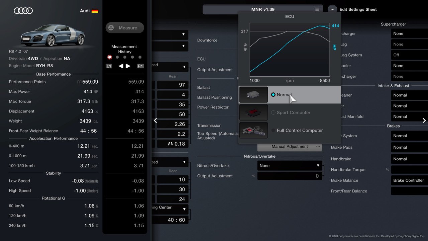
Task: Open the Anti-Lag System Off dropdown
Action: point(409,55)
